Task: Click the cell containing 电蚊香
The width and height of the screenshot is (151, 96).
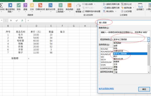Action: [x=21, y=41]
